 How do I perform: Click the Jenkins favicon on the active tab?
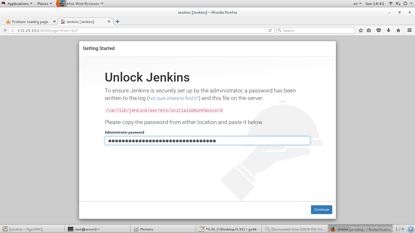[x=63, y=21]
